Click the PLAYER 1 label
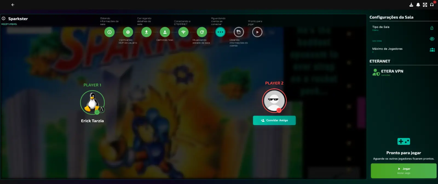This screenshot has height=184, width=438. 92,85
